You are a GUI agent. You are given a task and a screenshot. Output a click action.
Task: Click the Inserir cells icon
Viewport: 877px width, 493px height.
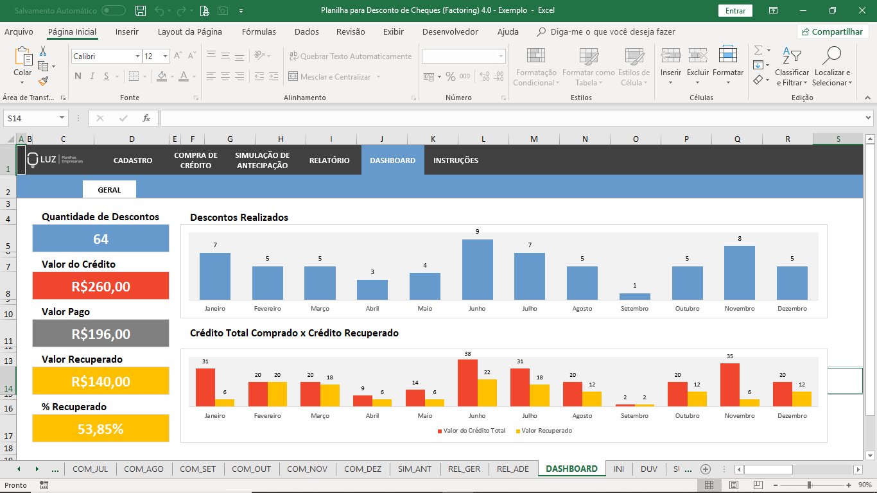[671, 56]
